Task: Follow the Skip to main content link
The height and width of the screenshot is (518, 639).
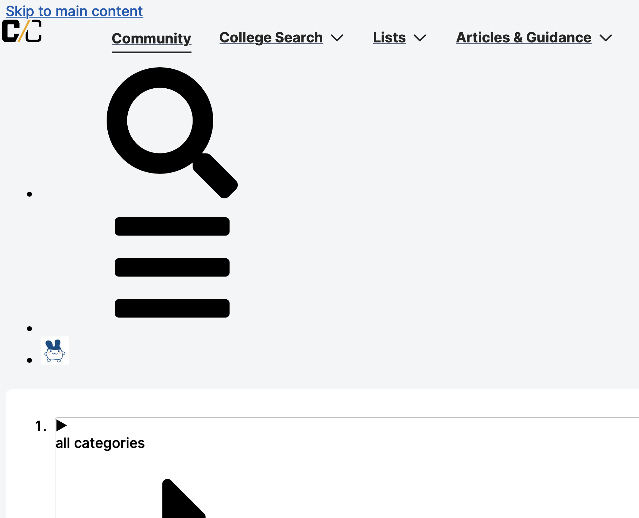Action: tap(74, 11)
